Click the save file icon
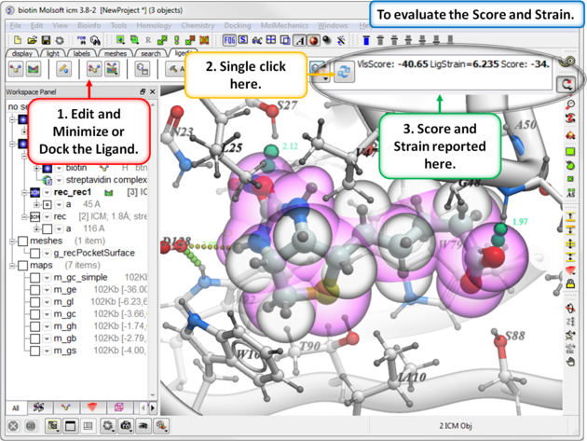The height and width of the screenshot is (441, 587). coord(46,41)
